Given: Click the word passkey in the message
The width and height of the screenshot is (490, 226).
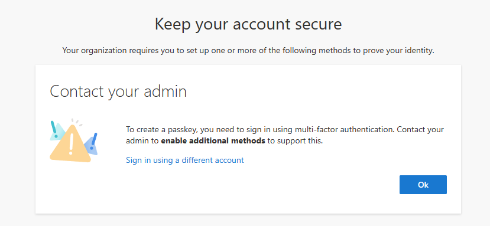Looking at the screenshot, I should tap(182, 130).
